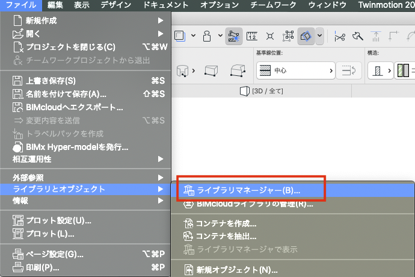Image resolution: width=415 pixels, height=277 pixels.
Task: Toggle the highlighted tilted plane icon
Action: coord(306,36)
